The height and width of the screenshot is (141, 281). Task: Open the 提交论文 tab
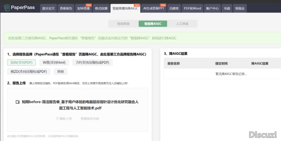[48, 8]
